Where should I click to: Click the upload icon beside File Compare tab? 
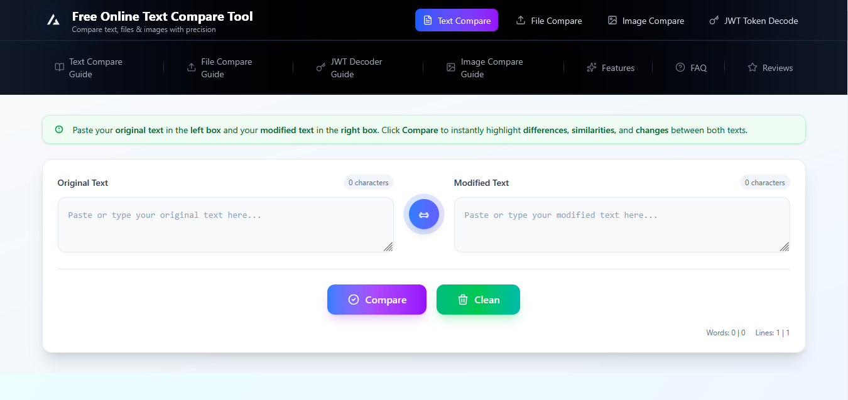click(x=521, y=21)
